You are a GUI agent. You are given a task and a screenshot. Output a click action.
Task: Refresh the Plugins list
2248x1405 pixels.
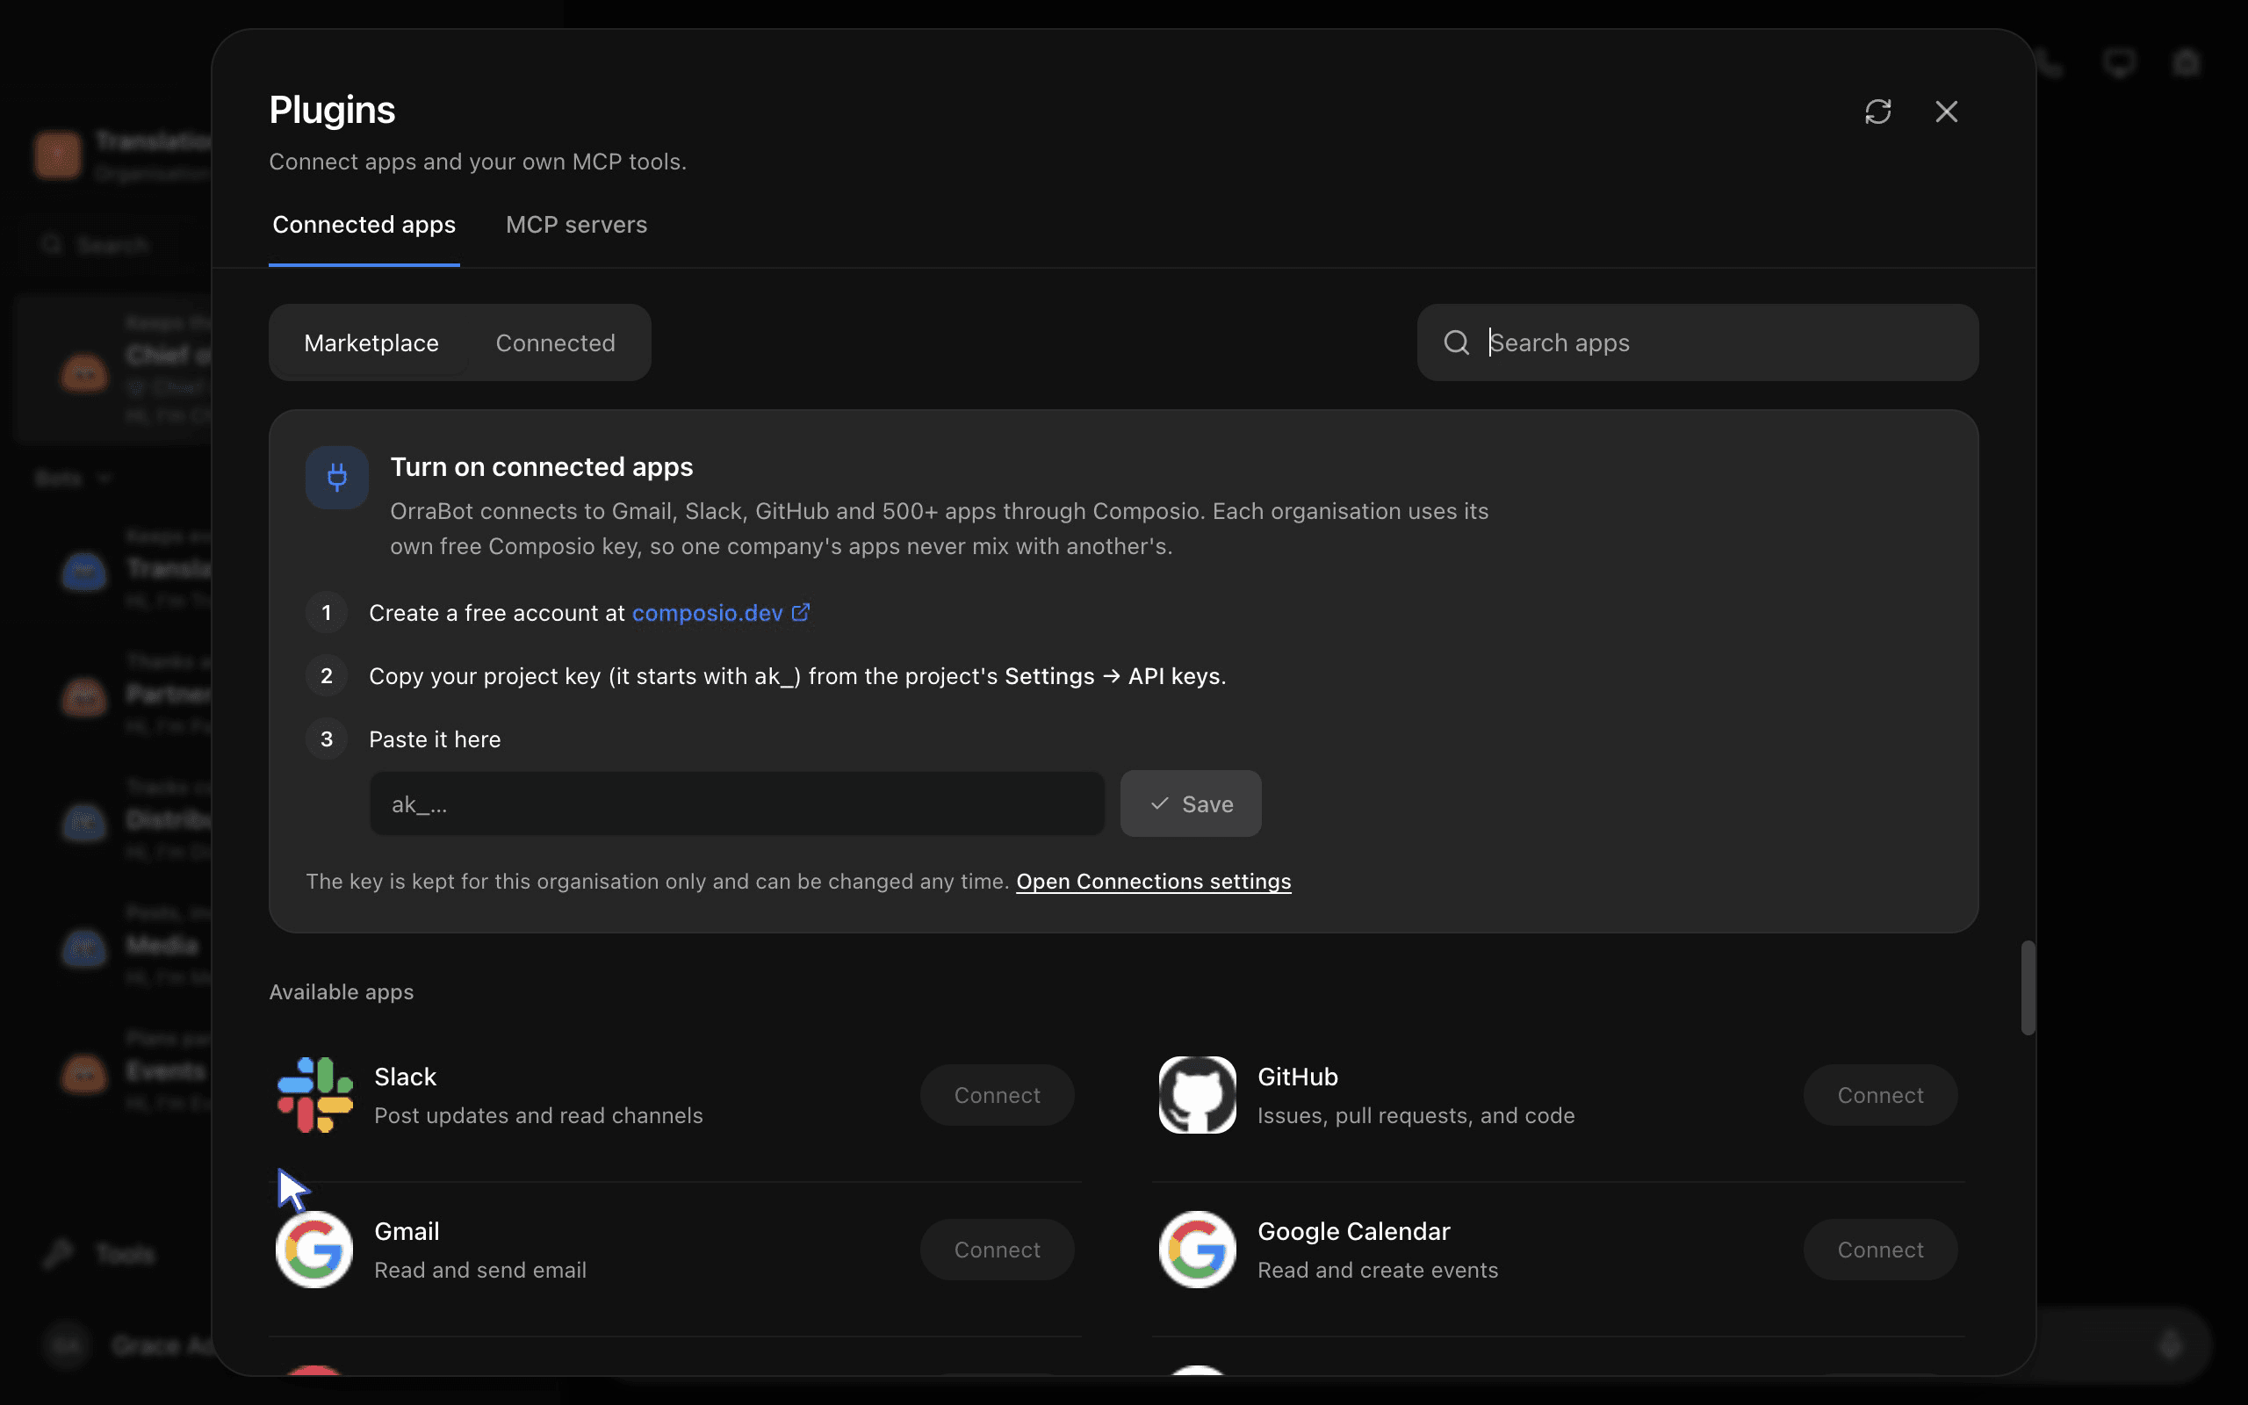click(1877, 112)
